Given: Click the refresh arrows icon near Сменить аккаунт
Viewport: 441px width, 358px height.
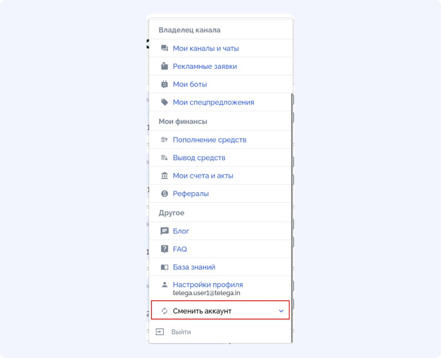Looking at the screenshot, I should point(164,311).
